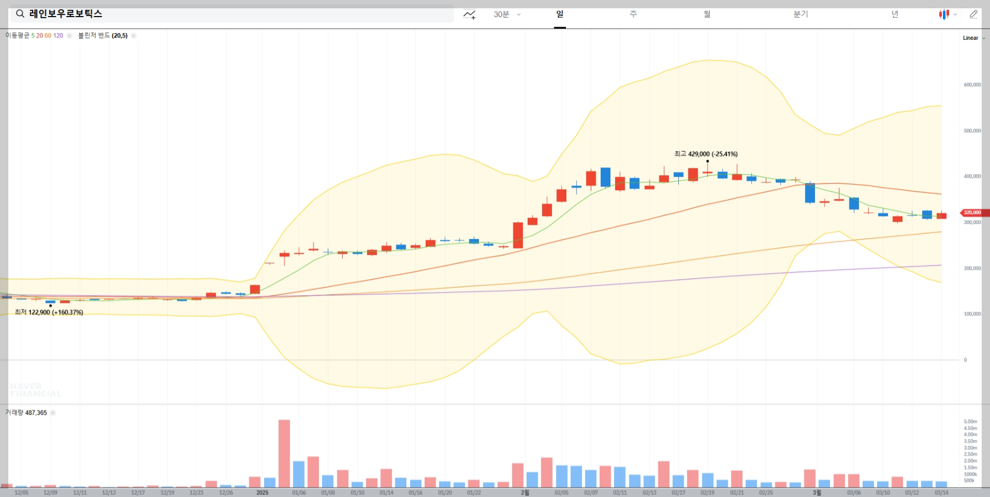Click the 12/05 date axis label
The width and height of the screenshot is (990, 497).
pos(22,493)
